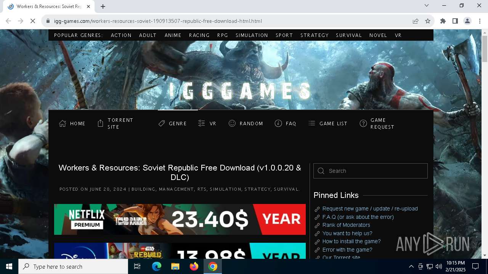Open new browser tab
The width and height of the screenshot is (488, 274).
click(103, 6)
